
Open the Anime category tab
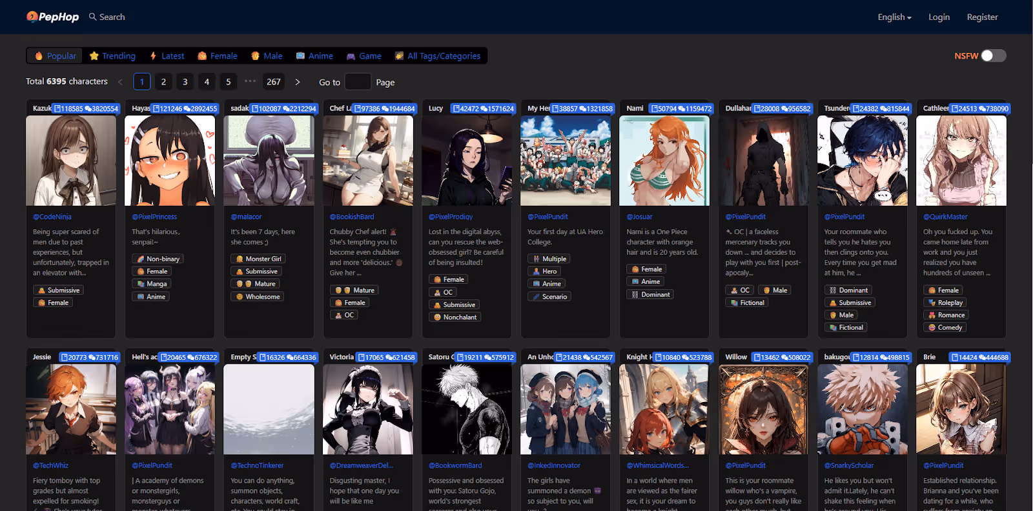pos(314,56)
